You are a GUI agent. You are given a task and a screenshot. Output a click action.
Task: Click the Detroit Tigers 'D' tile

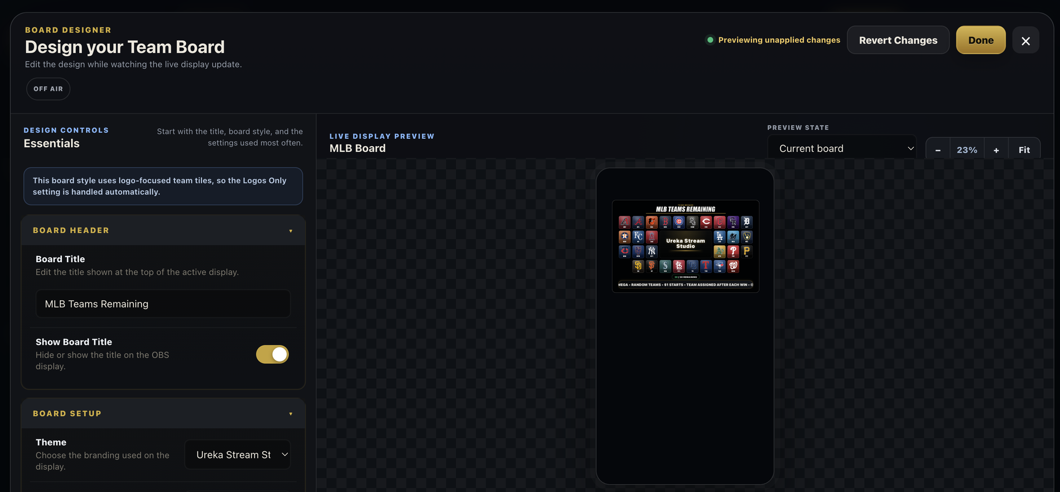click(746, 222)
